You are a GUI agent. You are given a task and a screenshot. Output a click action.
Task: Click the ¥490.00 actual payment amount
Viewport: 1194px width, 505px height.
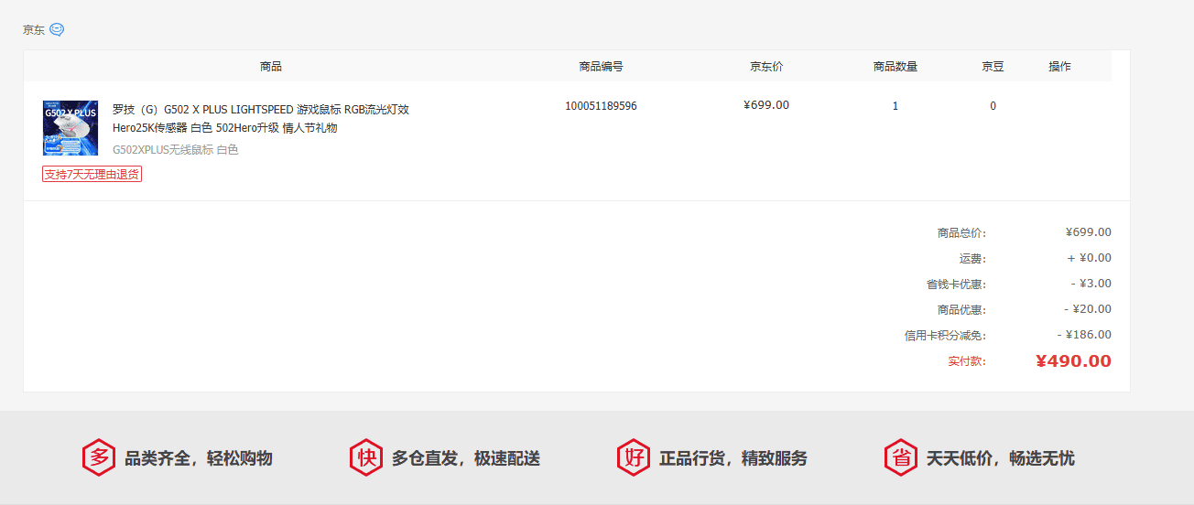point(1073,361)
